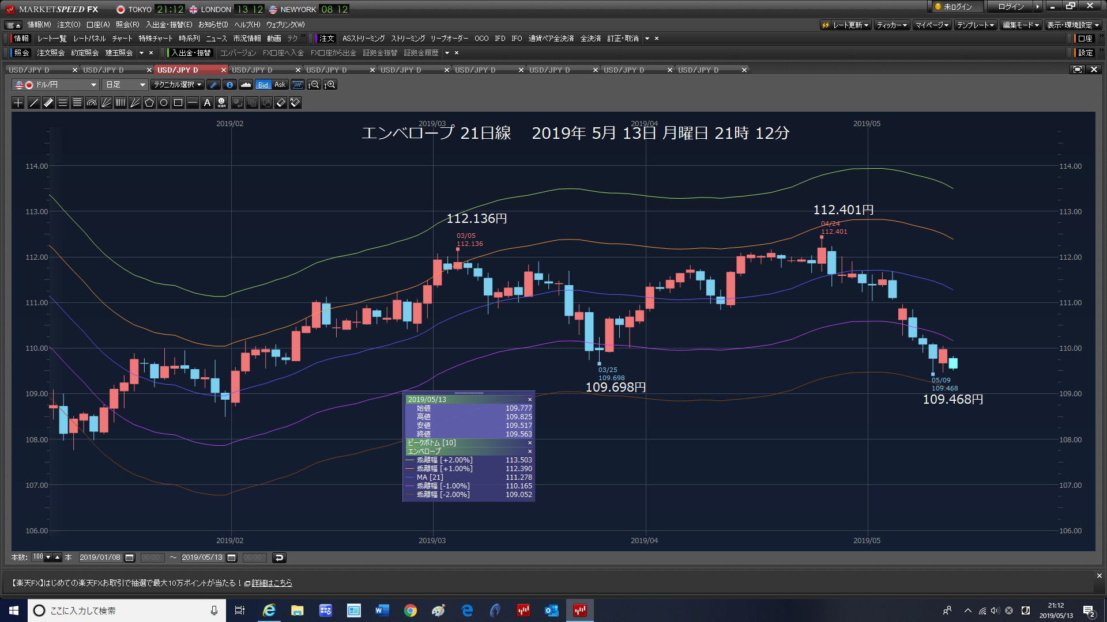Screen dimensions: 1107x622
Task: Expand the ティッカー dropdown
Action: click(x=892, y=25)
